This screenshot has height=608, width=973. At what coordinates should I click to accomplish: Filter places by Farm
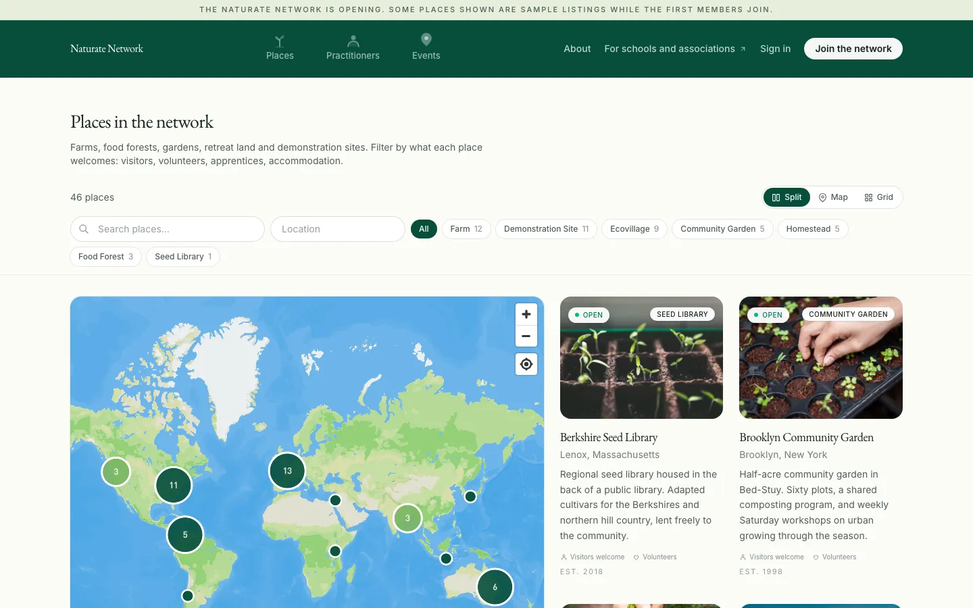466,229
